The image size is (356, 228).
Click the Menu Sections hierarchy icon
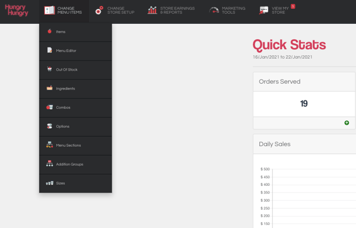point(49,145)
